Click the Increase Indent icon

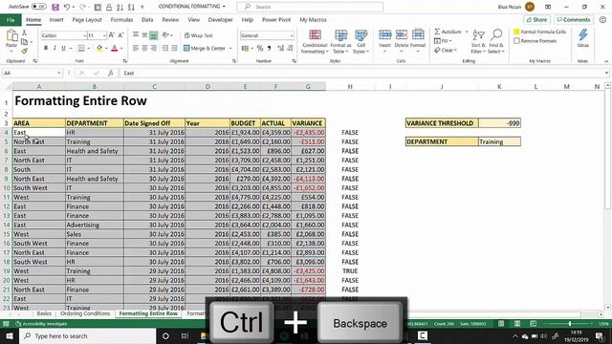click(174, 49)
